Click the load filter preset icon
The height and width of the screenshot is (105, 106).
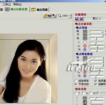pyautogui.click(x=77, y=19)
